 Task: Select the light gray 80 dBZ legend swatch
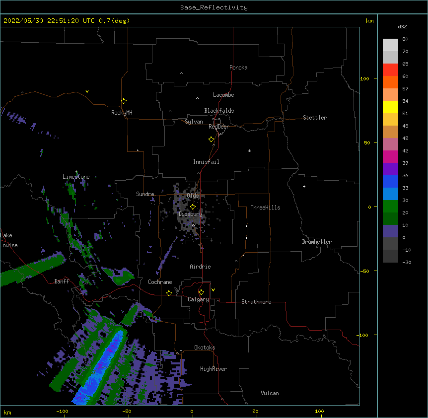(390, 45)
